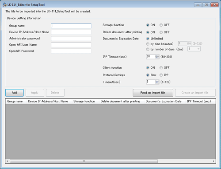Screen dimensions: 221x169
Task: Maximize the LK-114 Editor window
Action: [206, 5]
